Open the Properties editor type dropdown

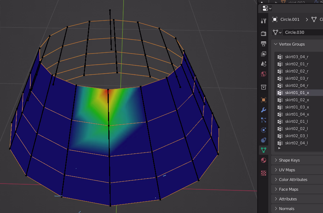[x=267, y=8]
